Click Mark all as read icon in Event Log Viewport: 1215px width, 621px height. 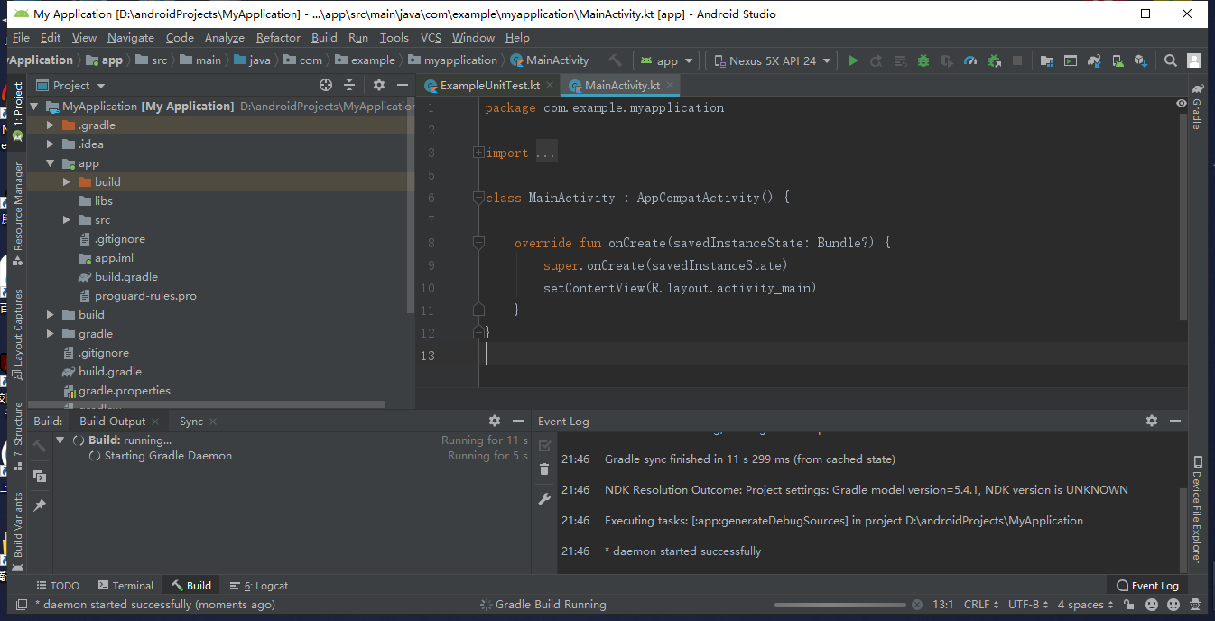coord(544,446)
